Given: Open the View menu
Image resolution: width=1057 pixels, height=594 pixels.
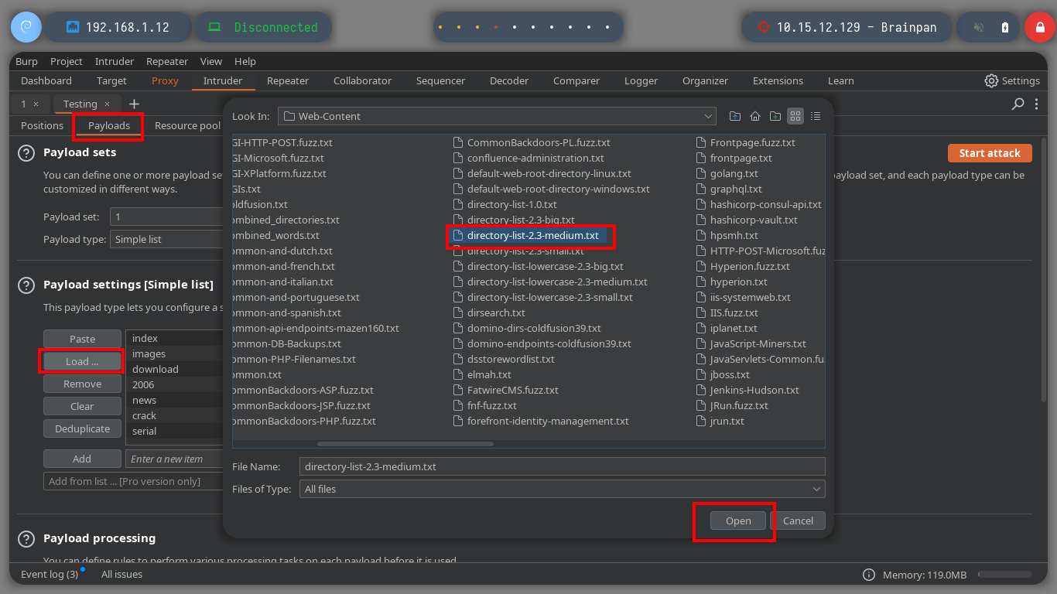Looking at the screenshot, I should tap(211, 61).
